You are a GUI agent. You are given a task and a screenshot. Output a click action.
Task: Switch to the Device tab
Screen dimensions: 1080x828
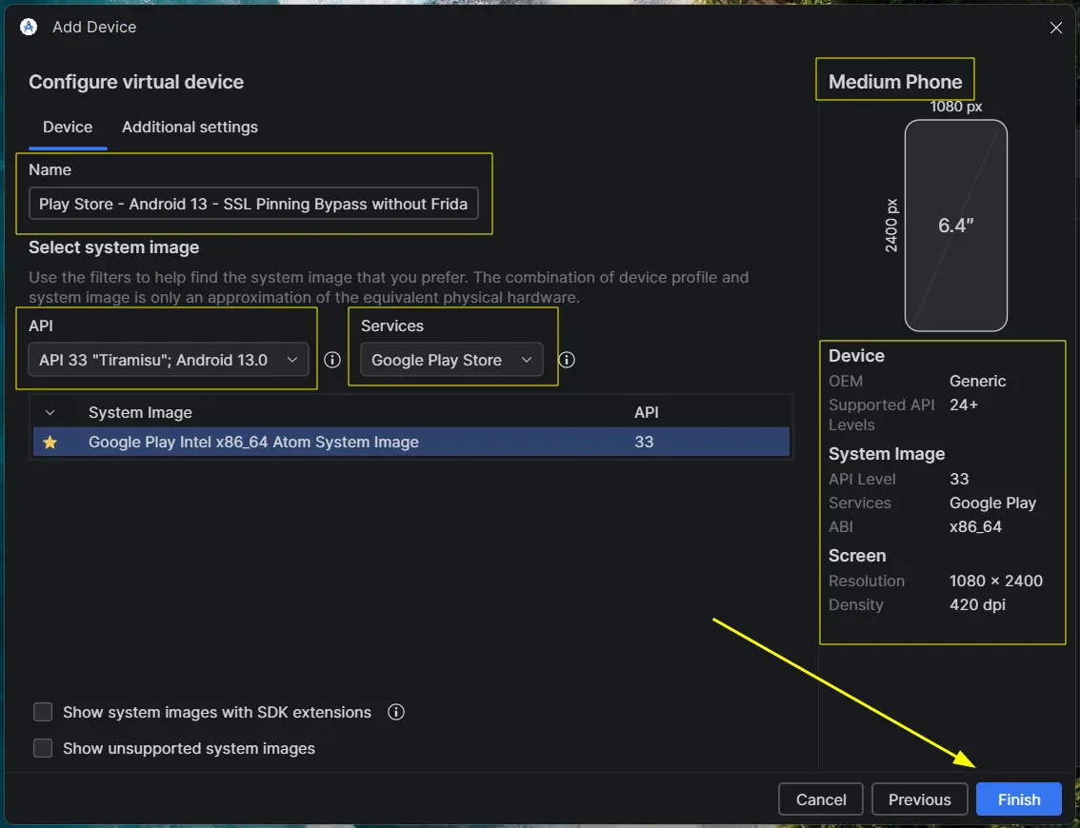[x=68, y=128]
